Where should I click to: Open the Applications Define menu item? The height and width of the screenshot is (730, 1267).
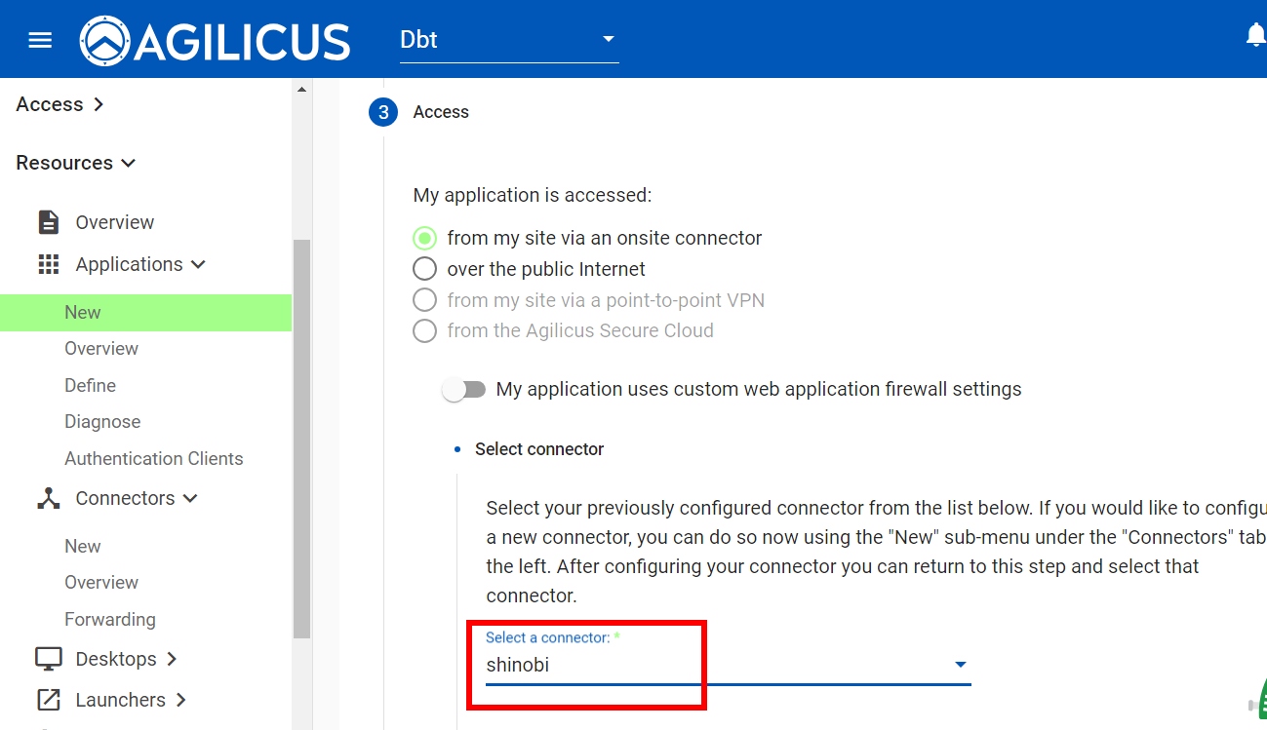(x=90, y=385)
